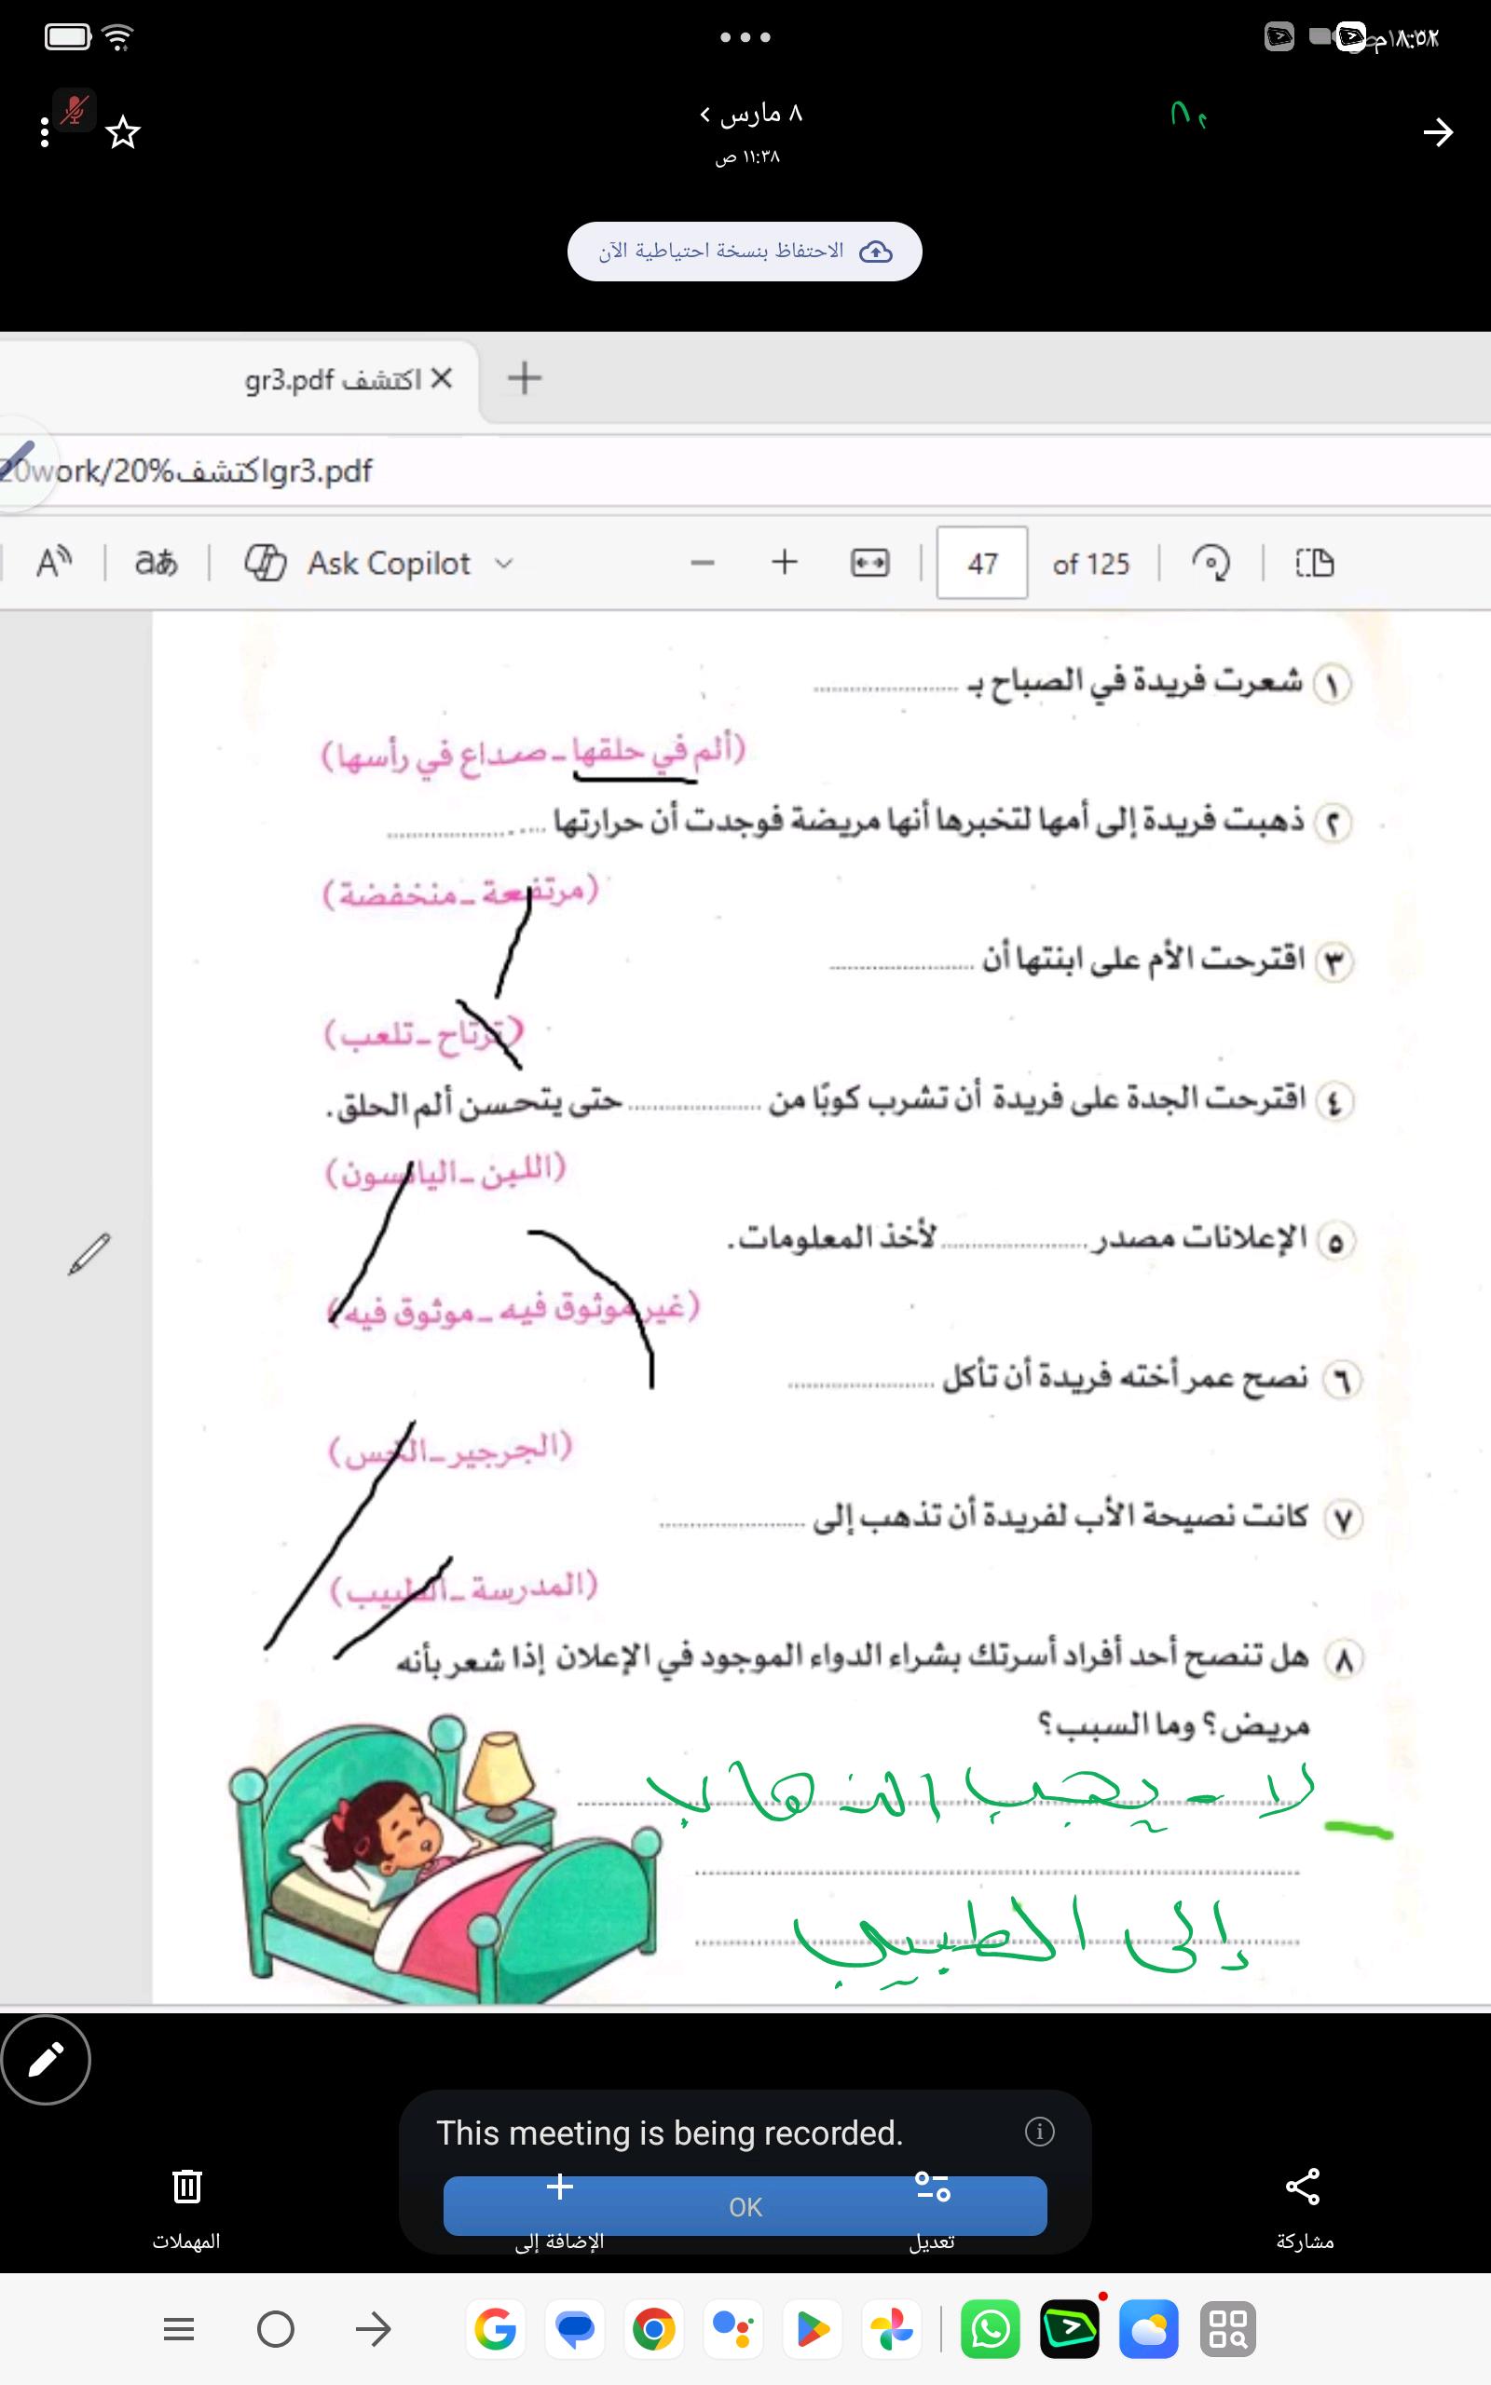Tap the back arrow in the gallery header
Image resolution: width=1491 pixels, height=2385 pixels.
pos(1438,132)
